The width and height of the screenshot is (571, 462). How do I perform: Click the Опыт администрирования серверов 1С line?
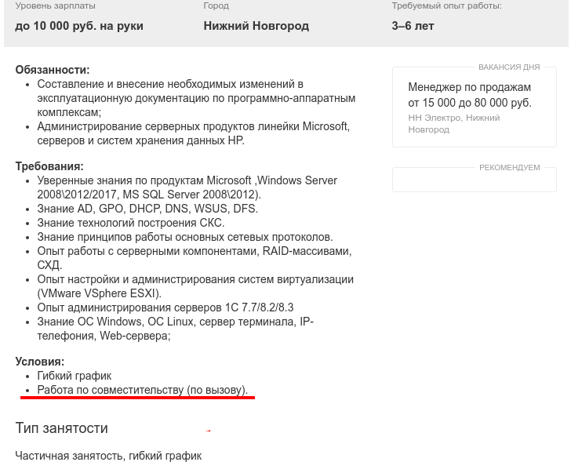165,307
